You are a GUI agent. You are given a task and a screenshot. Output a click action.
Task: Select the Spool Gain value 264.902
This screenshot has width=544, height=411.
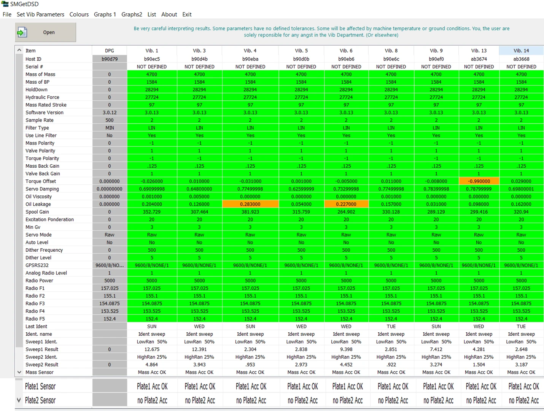coord(346,212)
